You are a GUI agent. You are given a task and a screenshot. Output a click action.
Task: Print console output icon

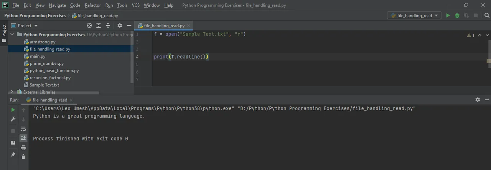click(23, 147)
